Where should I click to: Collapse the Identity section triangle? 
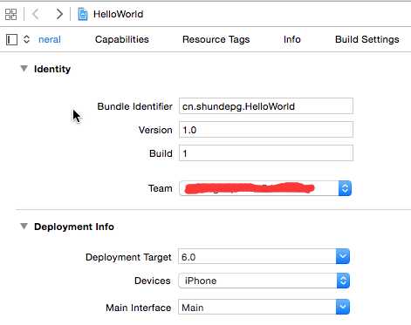tap(24, 69)
